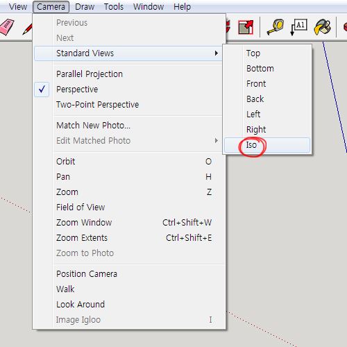Click the greyed Image Igloo entry
The width and height of the screenshot is (347, 347).
[128, 320]
